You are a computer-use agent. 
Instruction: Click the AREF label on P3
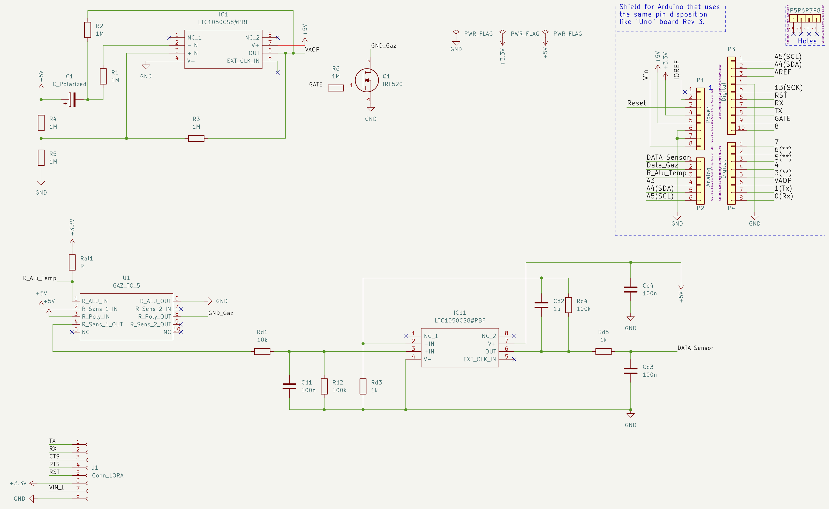point(782,72)
